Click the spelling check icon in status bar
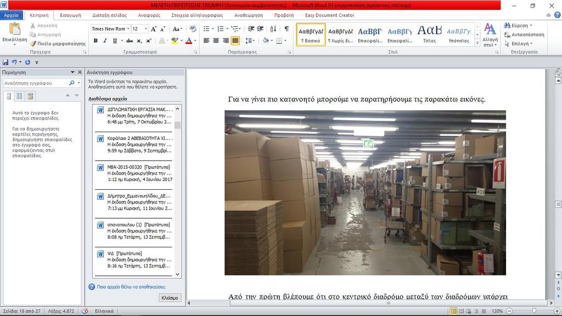This screenshot has width=562, height=316. pos(85,311)
